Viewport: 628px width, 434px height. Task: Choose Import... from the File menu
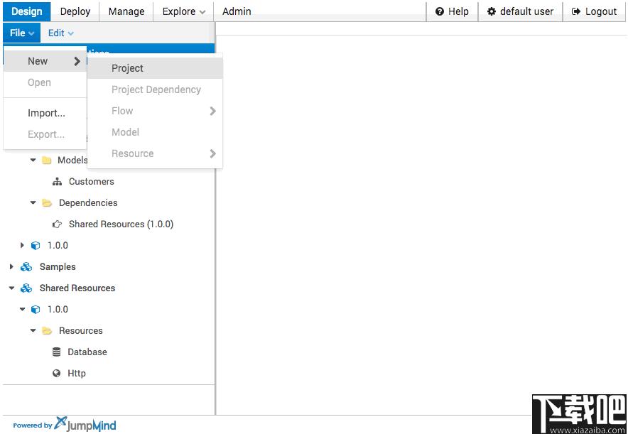[45, 114]
